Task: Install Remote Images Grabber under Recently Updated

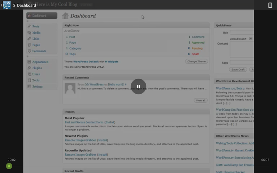Action: [102, 154]
